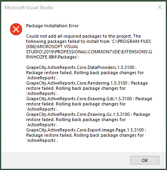Click the OK button
The width and height of the screenshot is (167, 170).
coord(145,160)
